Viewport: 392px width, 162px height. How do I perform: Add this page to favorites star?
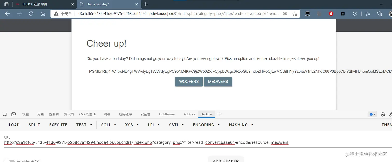(x=295, y=14)
